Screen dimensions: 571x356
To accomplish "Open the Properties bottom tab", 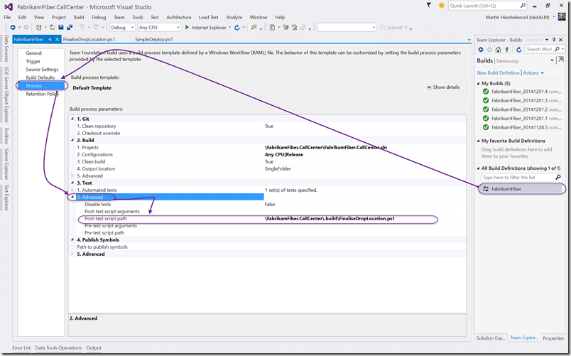I will tap(553, 338).
